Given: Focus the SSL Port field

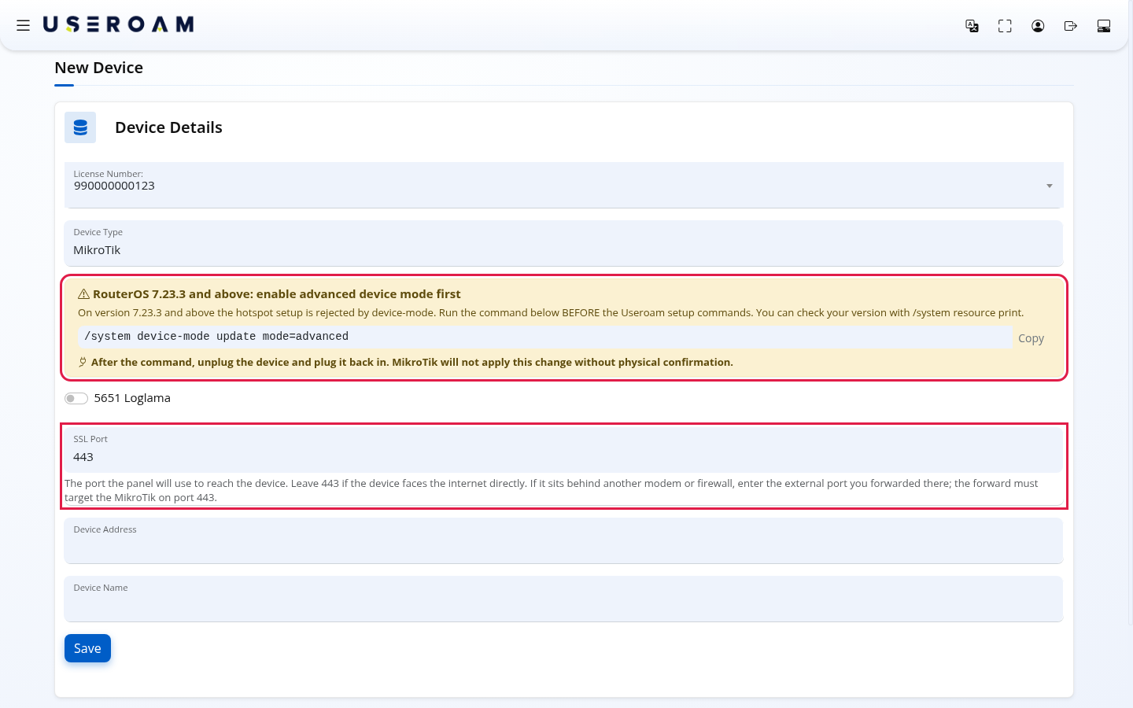Looking at the screenshot, I should click(563, 449).
